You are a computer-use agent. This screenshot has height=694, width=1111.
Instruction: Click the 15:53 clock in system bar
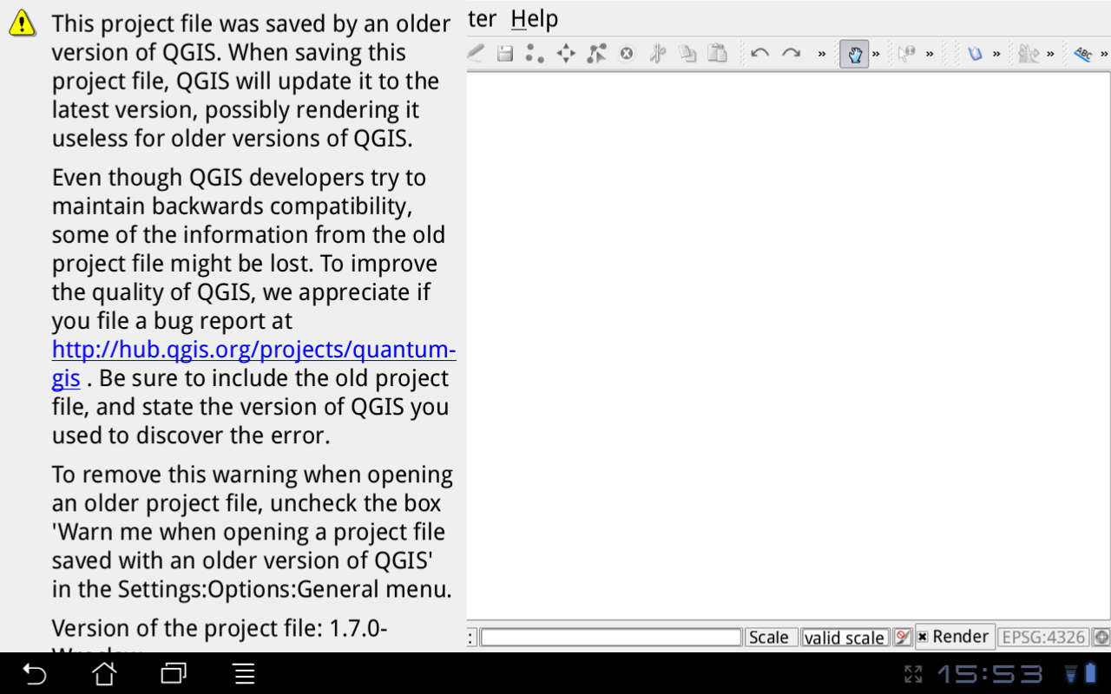(989, 674)
